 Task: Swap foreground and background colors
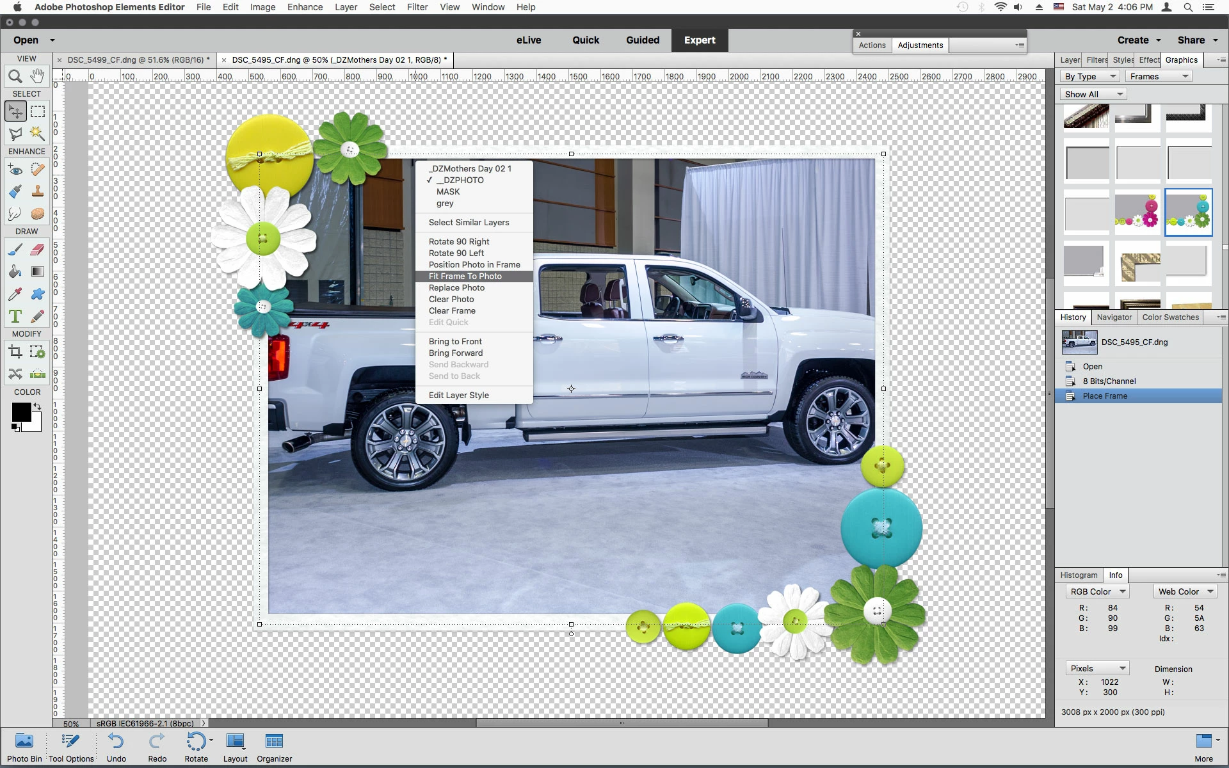pos(38,406)
